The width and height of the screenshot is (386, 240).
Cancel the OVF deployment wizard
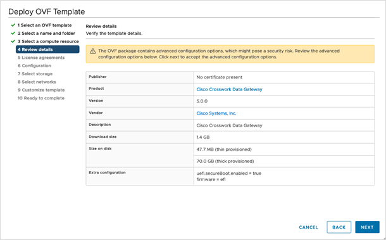pyautogui.click(x=308, y=227)
